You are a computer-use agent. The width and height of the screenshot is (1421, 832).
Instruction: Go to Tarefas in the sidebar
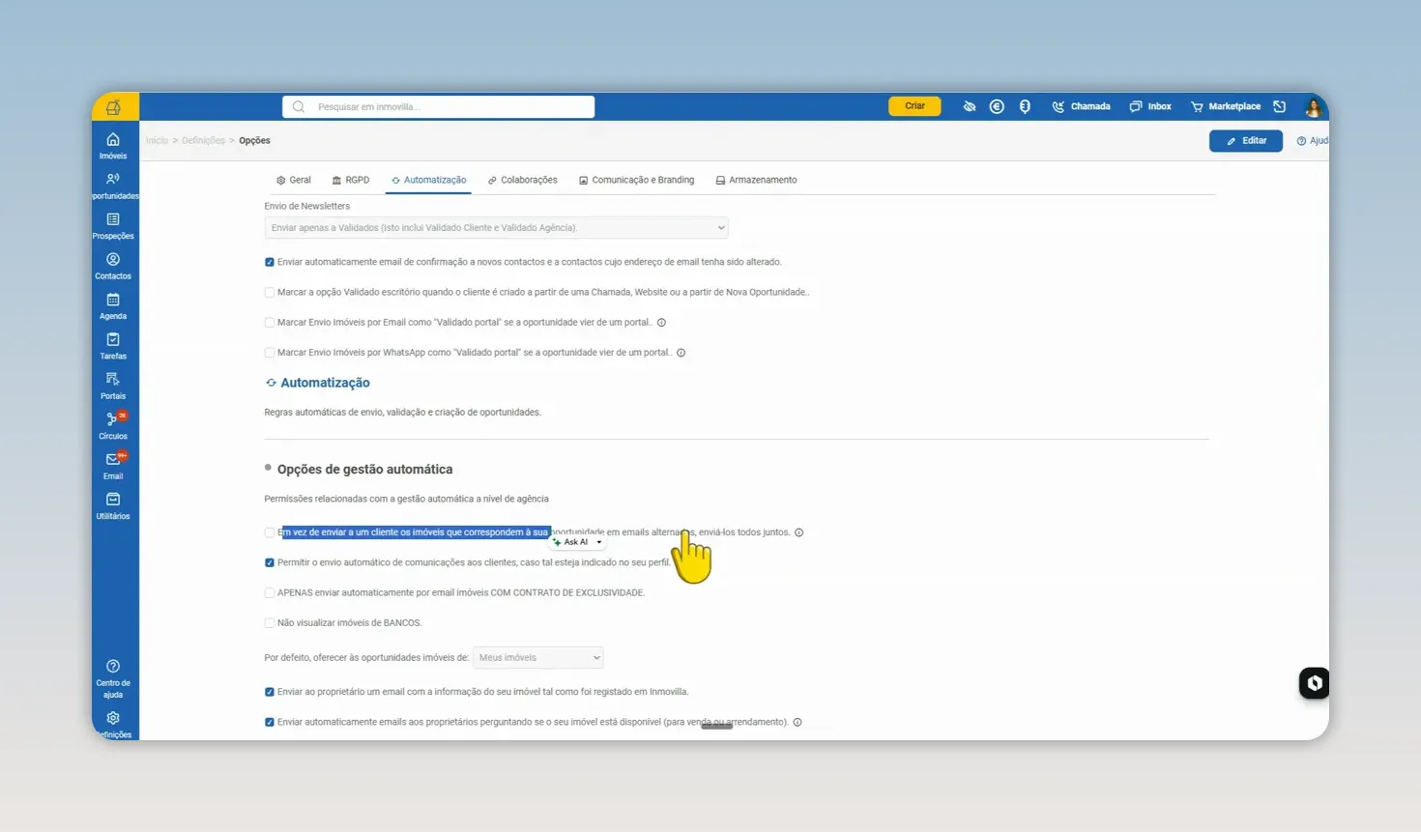click(x=113, y=346)
